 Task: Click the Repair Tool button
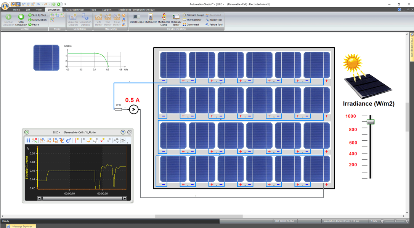tap(214, 20)
